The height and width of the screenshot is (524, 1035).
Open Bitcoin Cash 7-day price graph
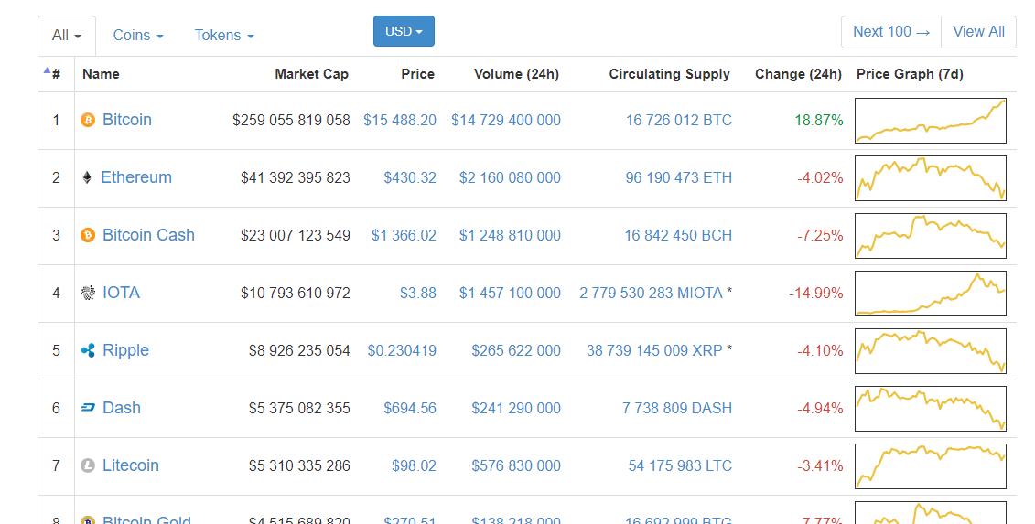click(930, 236)
